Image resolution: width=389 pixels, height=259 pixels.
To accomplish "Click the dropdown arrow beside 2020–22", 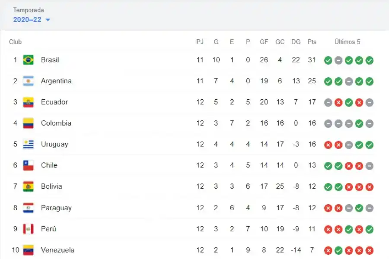I will (x=48, y=20).
